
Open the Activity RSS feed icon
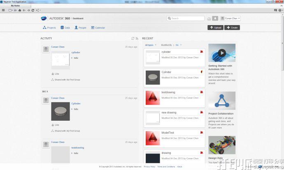pyautogui.click(x=137, y=39)
